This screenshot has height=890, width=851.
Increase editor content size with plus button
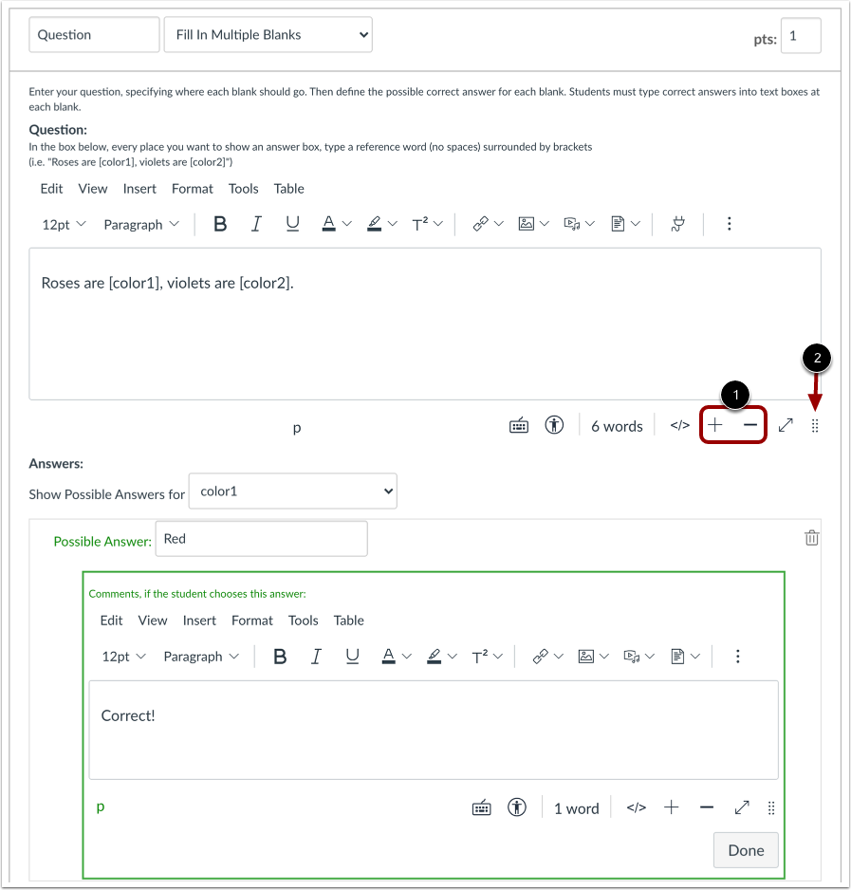(x=714, y=425)
